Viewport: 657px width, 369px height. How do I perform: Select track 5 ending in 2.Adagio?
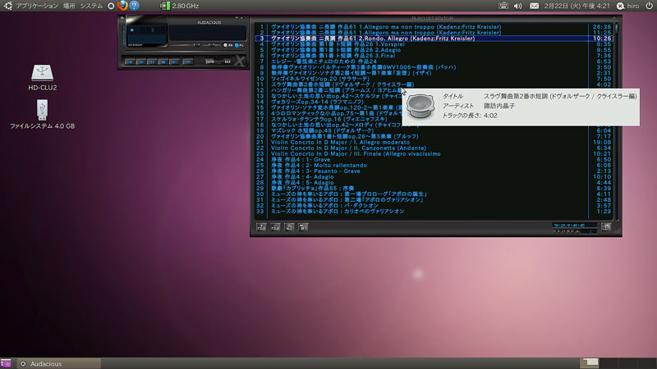tap(434, 50)
